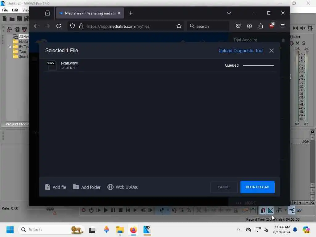The image size is (316, 237).
Task: Click Play in VEGAS transport bar
Action: (x=106, y=210)
